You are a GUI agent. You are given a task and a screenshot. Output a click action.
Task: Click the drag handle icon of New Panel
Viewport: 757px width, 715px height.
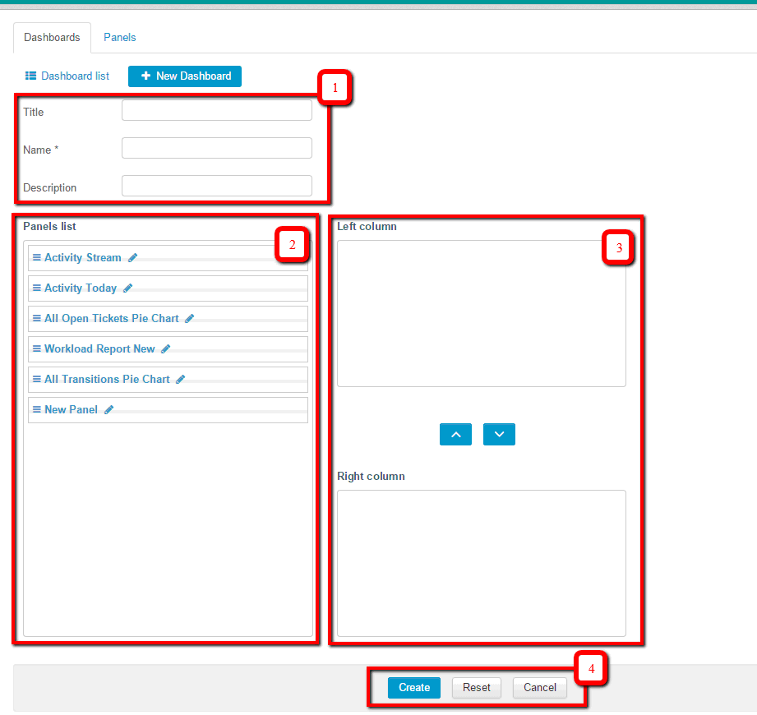click(36, 410)
